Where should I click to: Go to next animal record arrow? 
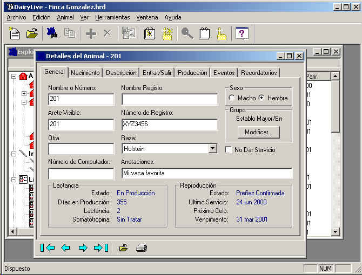click(83, 248)
